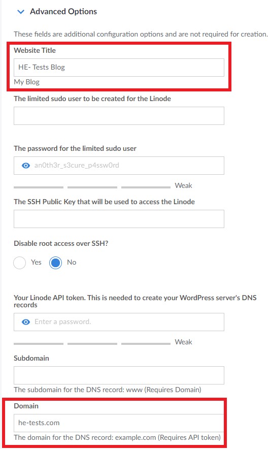270x449 pixels.
Task: Click the No label beside selected radio
Action: coord(72,262)
